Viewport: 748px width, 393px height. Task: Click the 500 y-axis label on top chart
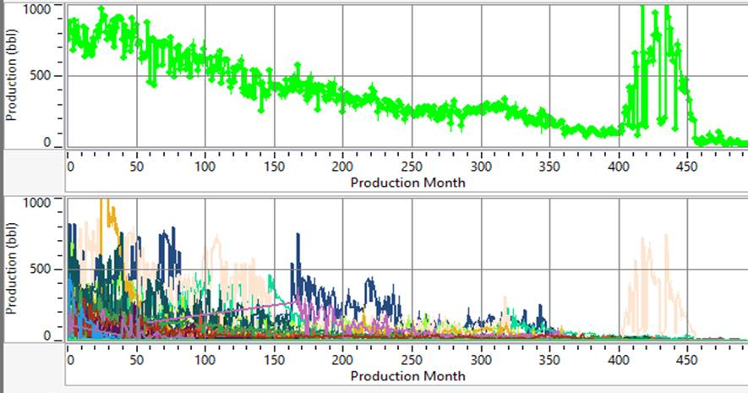(x=44, y=76)
